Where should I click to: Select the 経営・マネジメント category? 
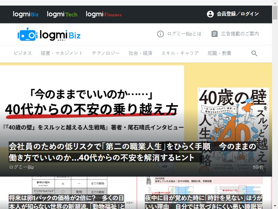62,53
